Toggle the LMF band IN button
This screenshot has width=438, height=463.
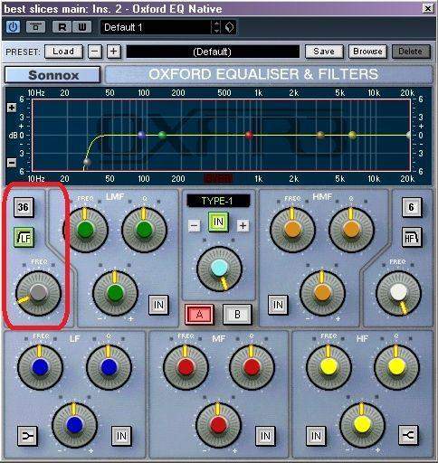click(158, 305)
